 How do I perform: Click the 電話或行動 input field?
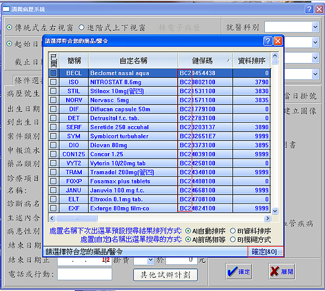pos(84,274)
